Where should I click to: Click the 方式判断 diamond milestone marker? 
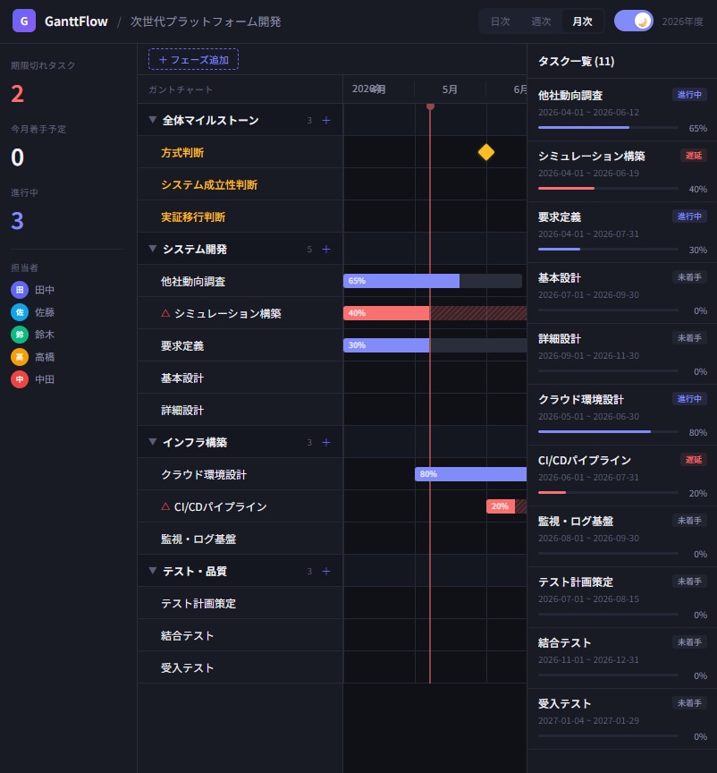[x=486, y=152]
